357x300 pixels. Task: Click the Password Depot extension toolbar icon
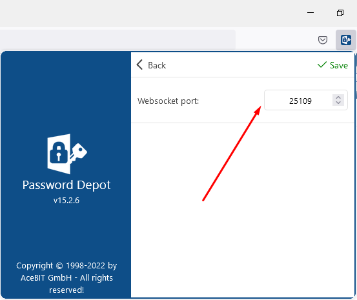click(x=346, y=40)
